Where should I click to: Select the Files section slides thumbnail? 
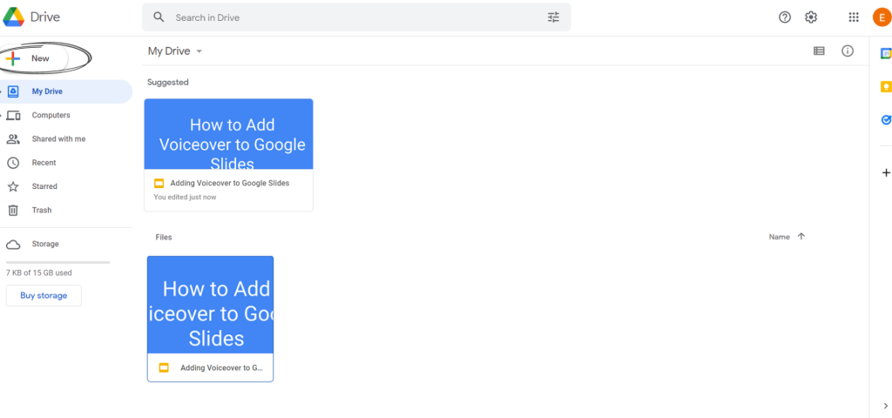(x=211, y=305)
